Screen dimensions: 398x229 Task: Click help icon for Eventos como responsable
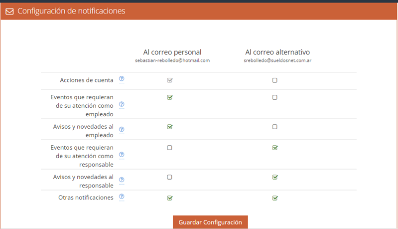[x=122, y=155]
